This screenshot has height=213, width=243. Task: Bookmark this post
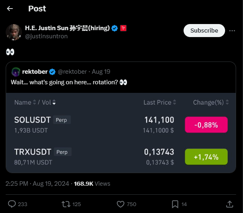[x=175, y=204]
